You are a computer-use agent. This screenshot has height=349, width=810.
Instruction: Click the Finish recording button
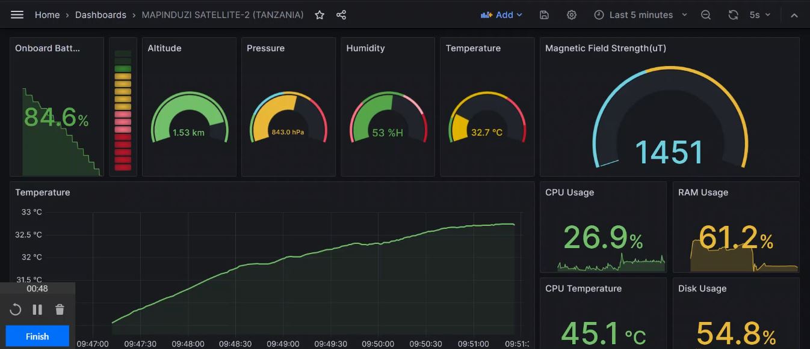pos(37,336)
